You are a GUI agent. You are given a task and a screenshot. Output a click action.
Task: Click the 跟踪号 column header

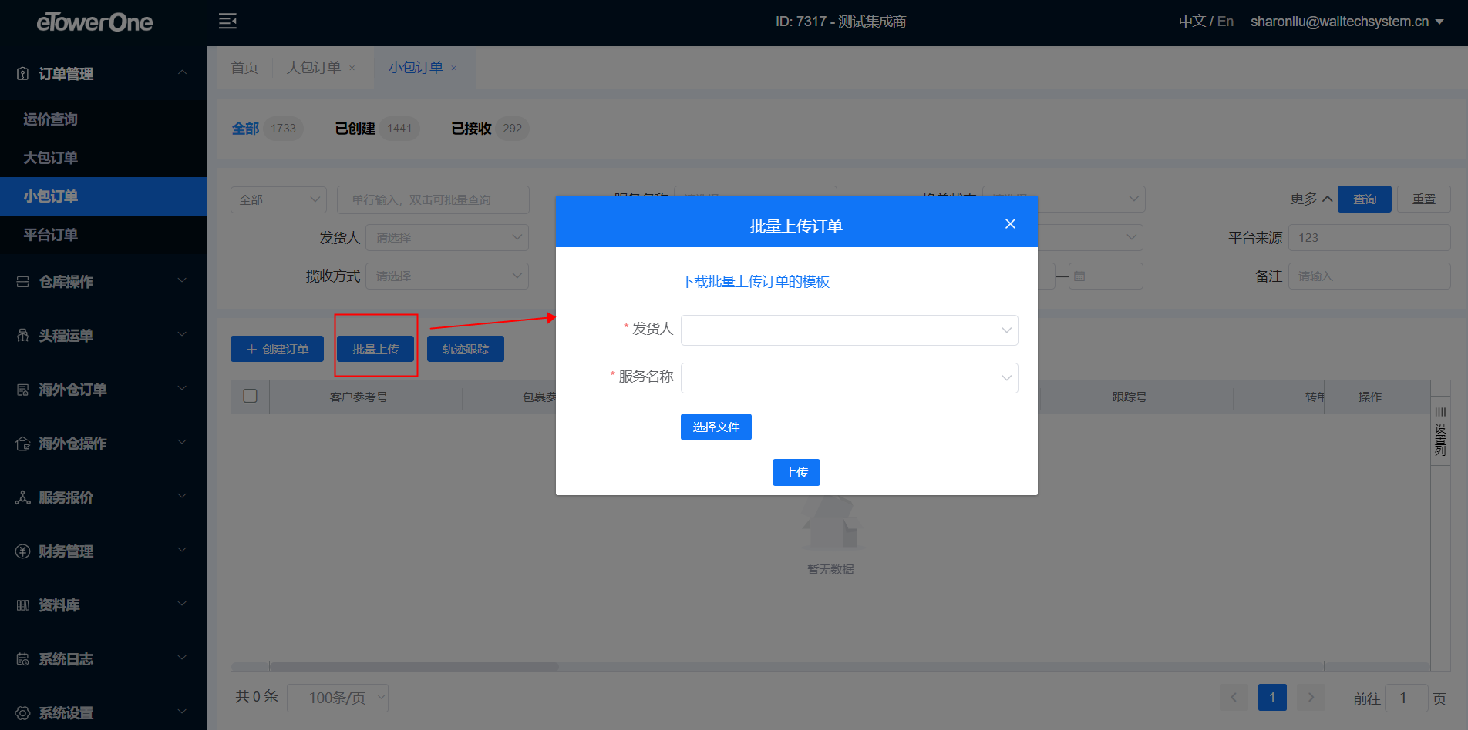(1130, 397)
